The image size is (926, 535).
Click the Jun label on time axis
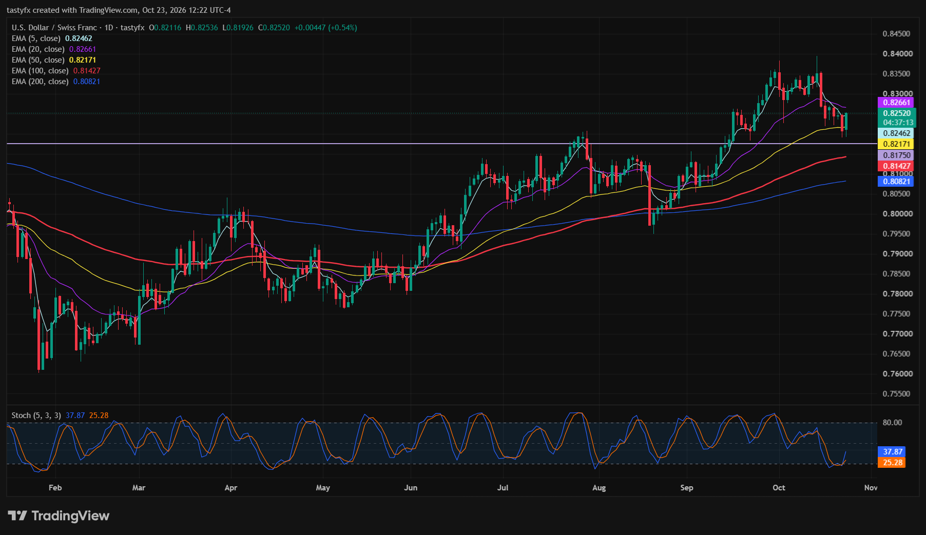point(411,488)
